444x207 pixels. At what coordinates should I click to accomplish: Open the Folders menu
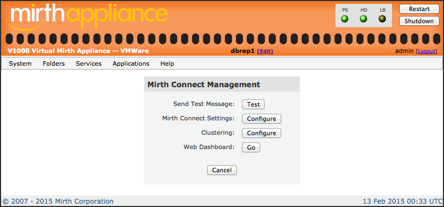[54, 63]
